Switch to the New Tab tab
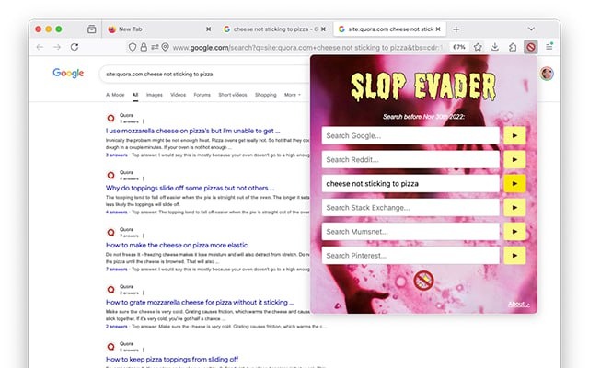The image size is (589, 368). (157, 29)
